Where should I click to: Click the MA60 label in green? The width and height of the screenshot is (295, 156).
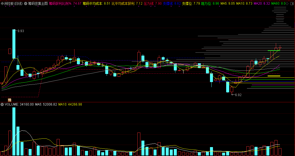tap(279, 4)
